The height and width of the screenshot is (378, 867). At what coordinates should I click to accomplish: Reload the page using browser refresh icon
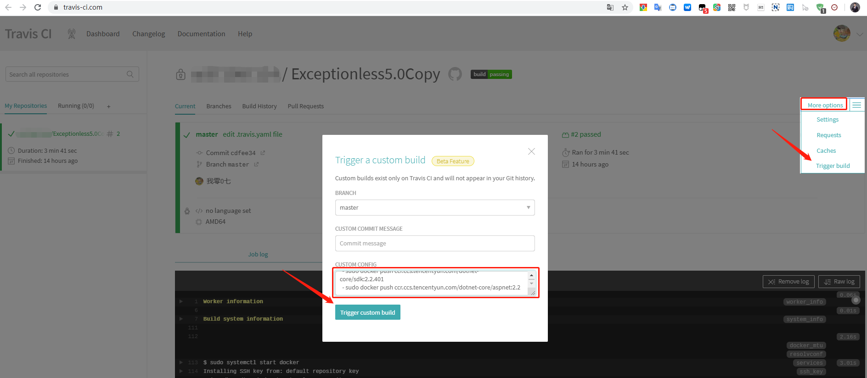[x=38, y=7]
